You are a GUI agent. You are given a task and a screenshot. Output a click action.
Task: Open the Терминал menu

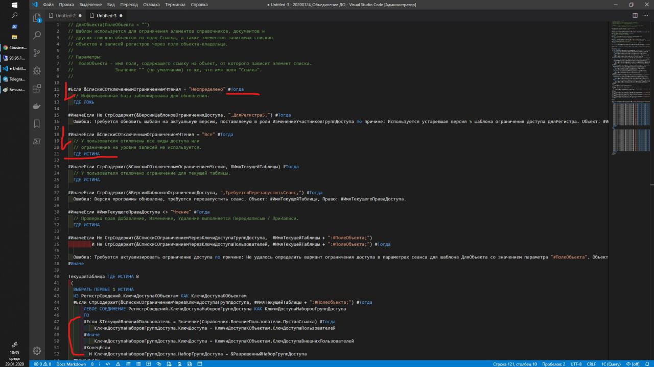(x=175, y=5)
